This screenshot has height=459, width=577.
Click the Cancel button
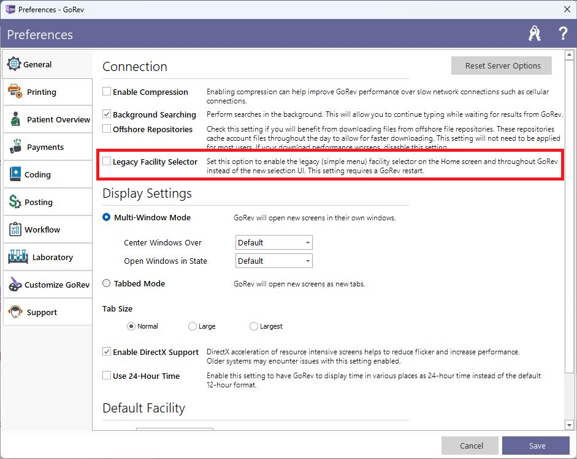[x=470, y=446]
